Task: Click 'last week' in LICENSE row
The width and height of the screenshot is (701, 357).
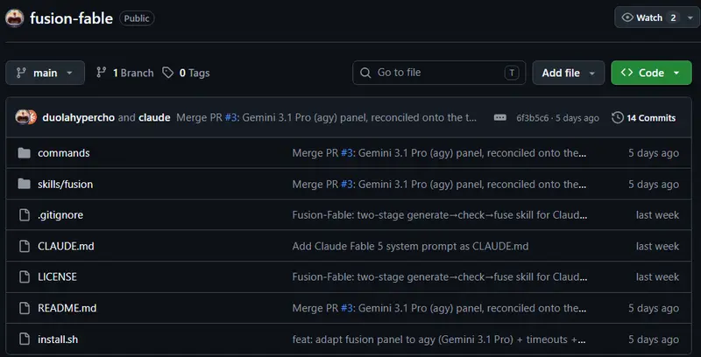Action: 658,276
